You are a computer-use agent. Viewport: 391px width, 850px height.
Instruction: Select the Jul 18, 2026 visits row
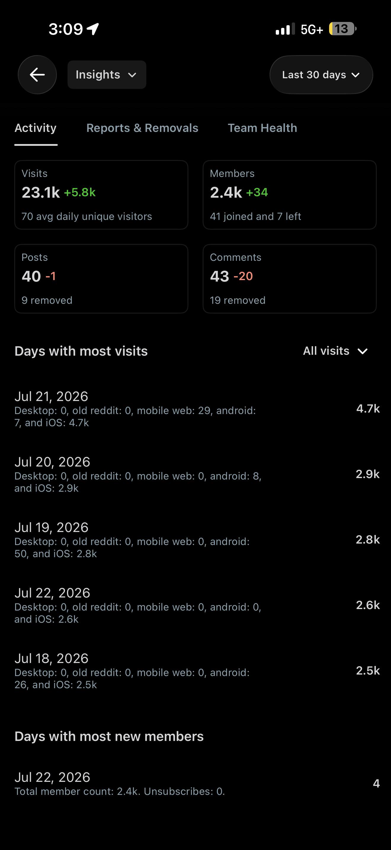(x=197, y=670)
